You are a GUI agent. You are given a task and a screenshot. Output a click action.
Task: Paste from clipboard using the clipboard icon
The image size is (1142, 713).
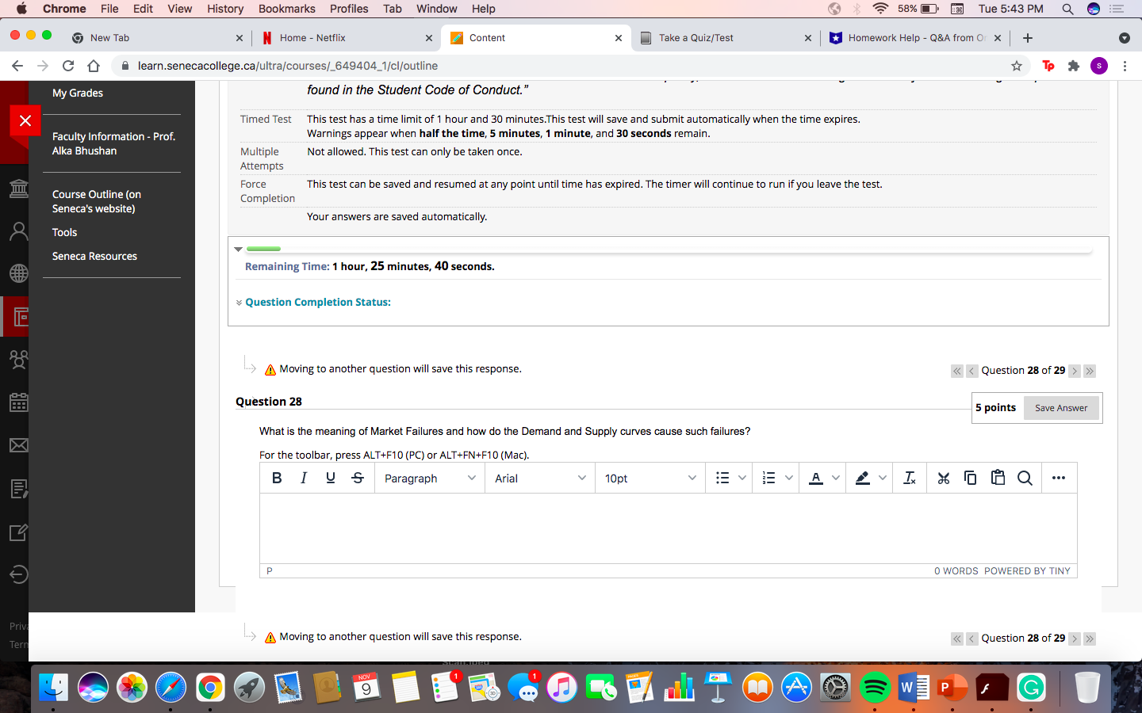(998, 478)
